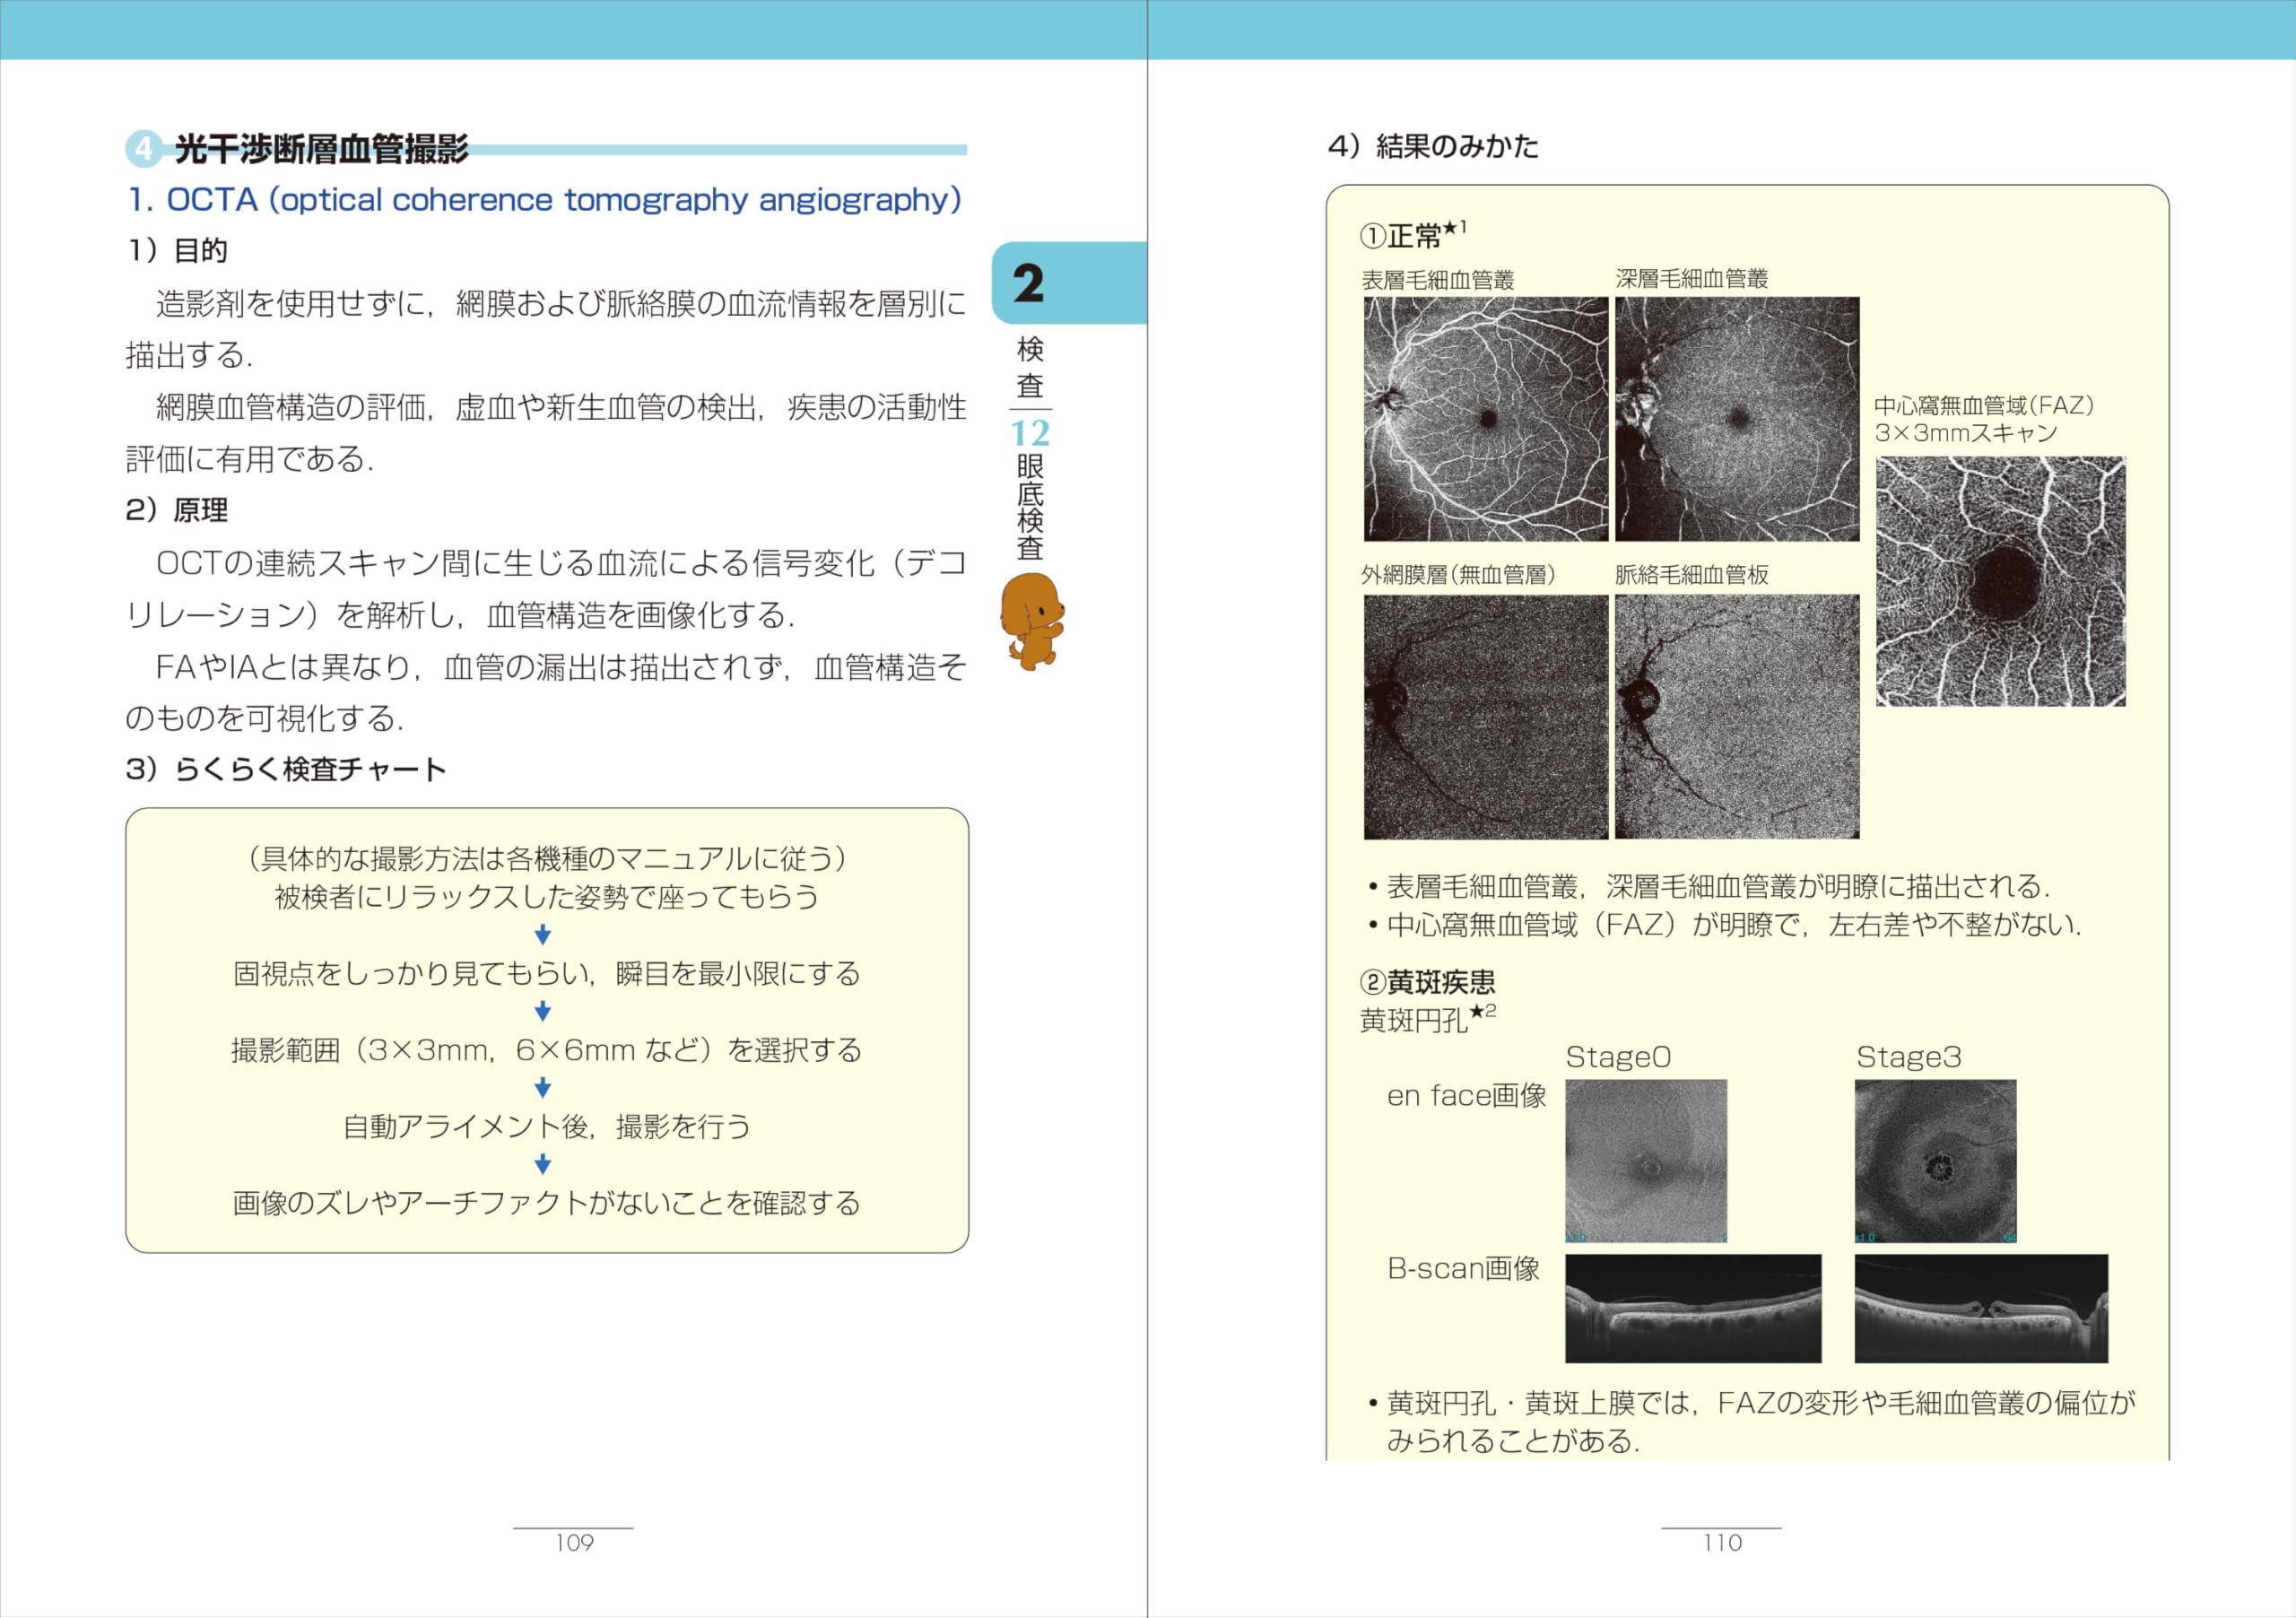Click the last blue arrow above 画像のズレ step
This screenshot has height=1618, width=2296.
(543, 1164)
